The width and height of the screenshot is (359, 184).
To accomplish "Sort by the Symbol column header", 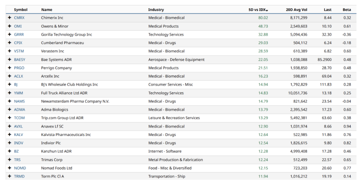I will point(21,9).
